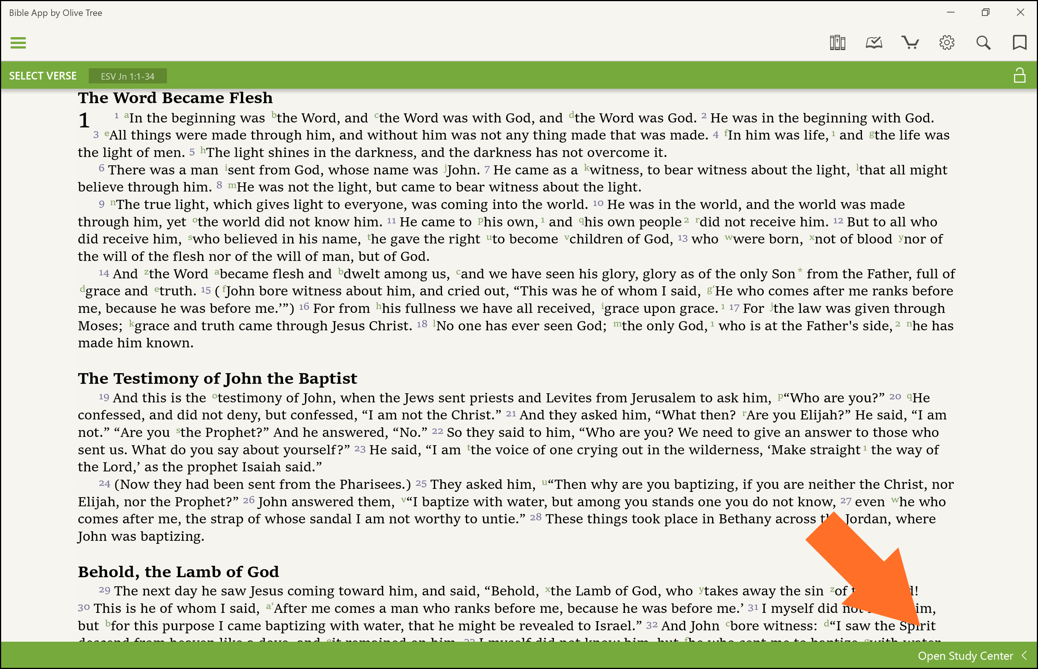Click the verse 29 number
1038x669 pixels.
click(x=104, y=590)
